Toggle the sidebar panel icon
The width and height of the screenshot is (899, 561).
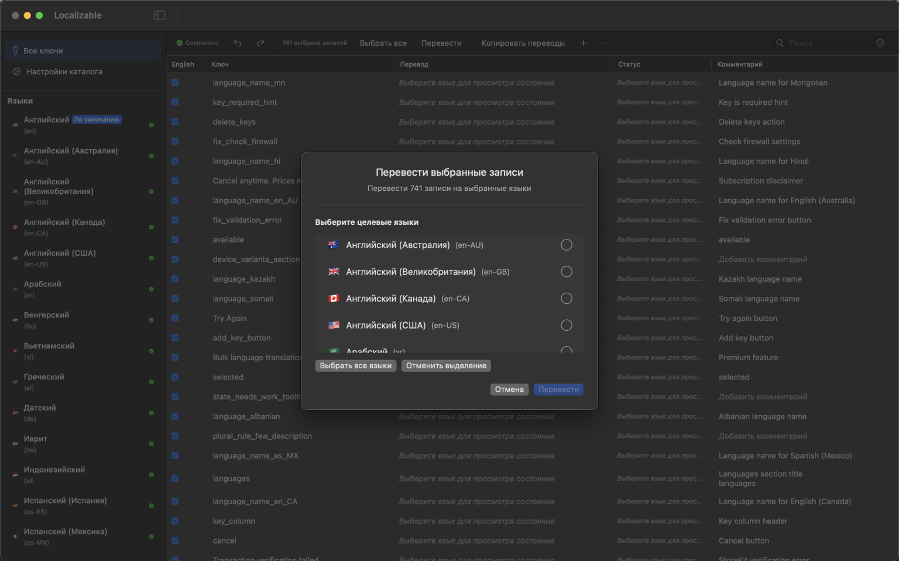pyautogui.click(x=159, y=15)
